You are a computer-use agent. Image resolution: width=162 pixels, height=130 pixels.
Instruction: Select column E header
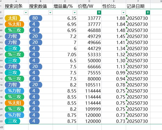point(114,1)
